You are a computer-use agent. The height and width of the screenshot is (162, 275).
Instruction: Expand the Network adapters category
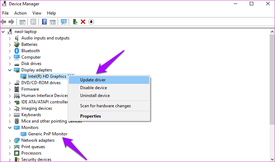point(10,141)
